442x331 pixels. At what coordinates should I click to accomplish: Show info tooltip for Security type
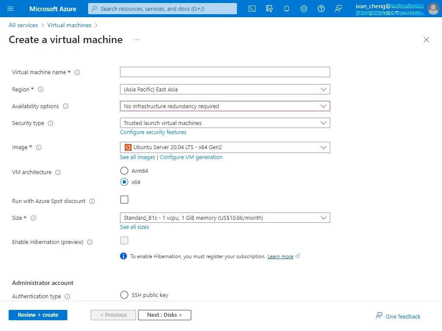click(x=51, y=123)
